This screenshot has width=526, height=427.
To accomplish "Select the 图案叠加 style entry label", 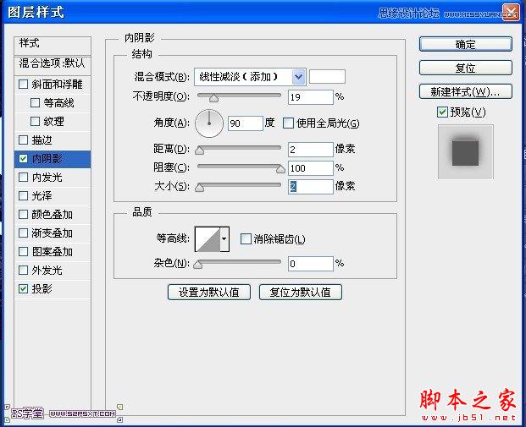I will click(x=52, y=252).
